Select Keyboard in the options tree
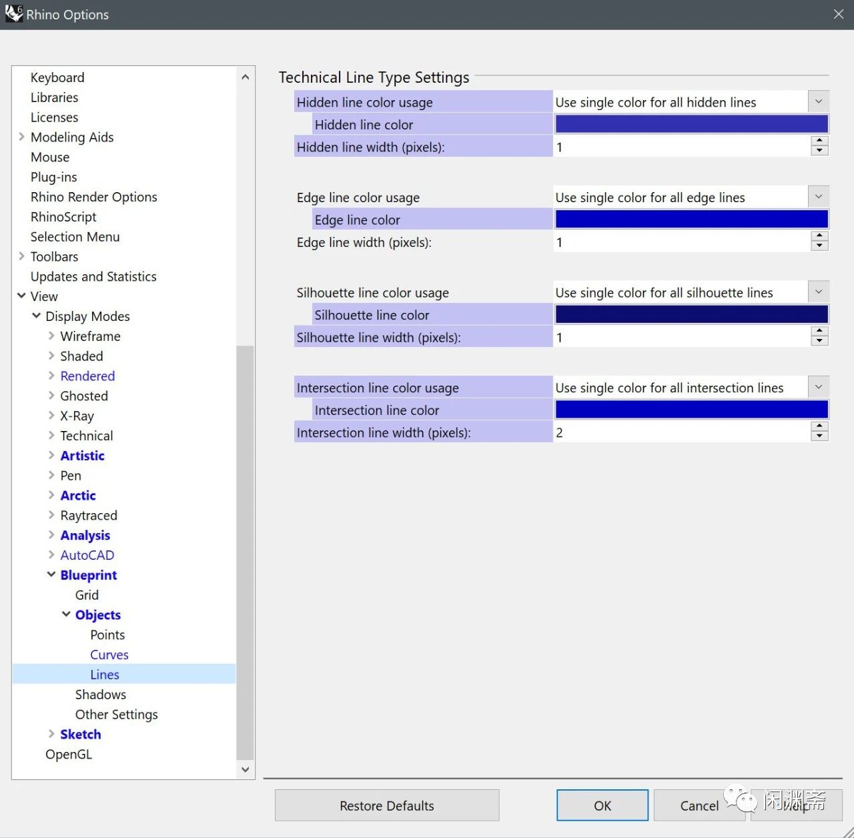Screen dimensions: 854x838 pos(57,77)
